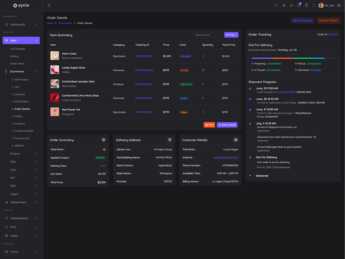Toggle fullscreen mode
The image size is (345, 259).
point(314,6)
